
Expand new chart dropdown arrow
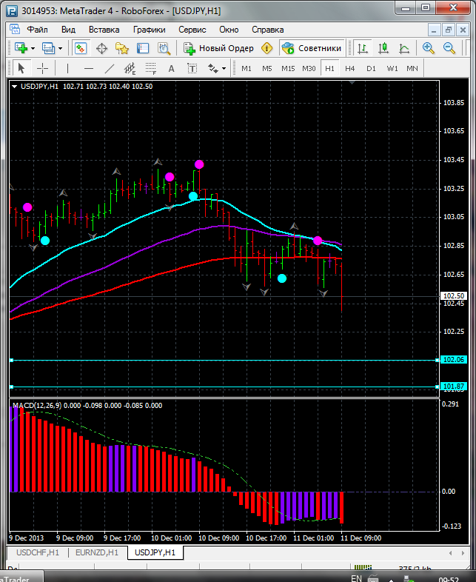point(33,48)
